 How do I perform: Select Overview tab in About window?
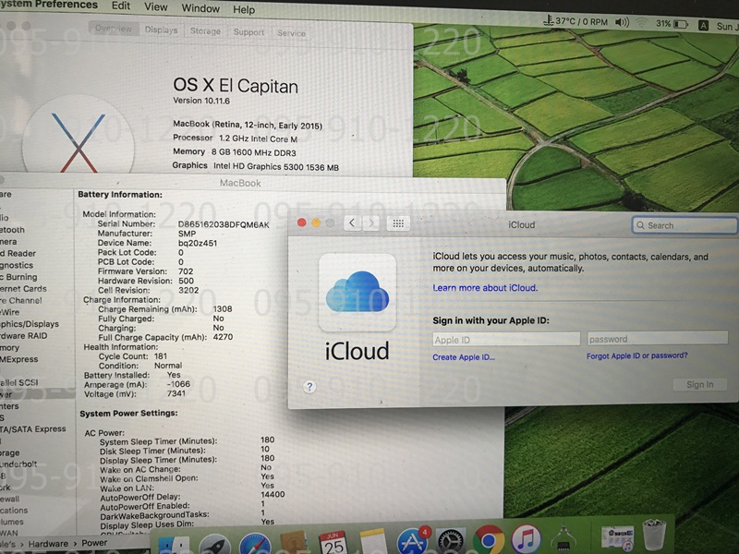114,29
